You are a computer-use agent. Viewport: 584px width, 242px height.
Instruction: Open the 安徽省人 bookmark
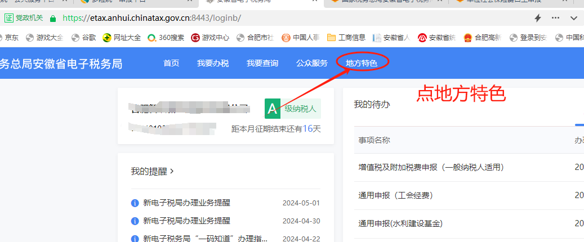(391, 38)
